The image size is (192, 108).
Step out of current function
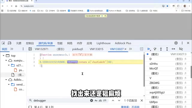coord(167,49)
